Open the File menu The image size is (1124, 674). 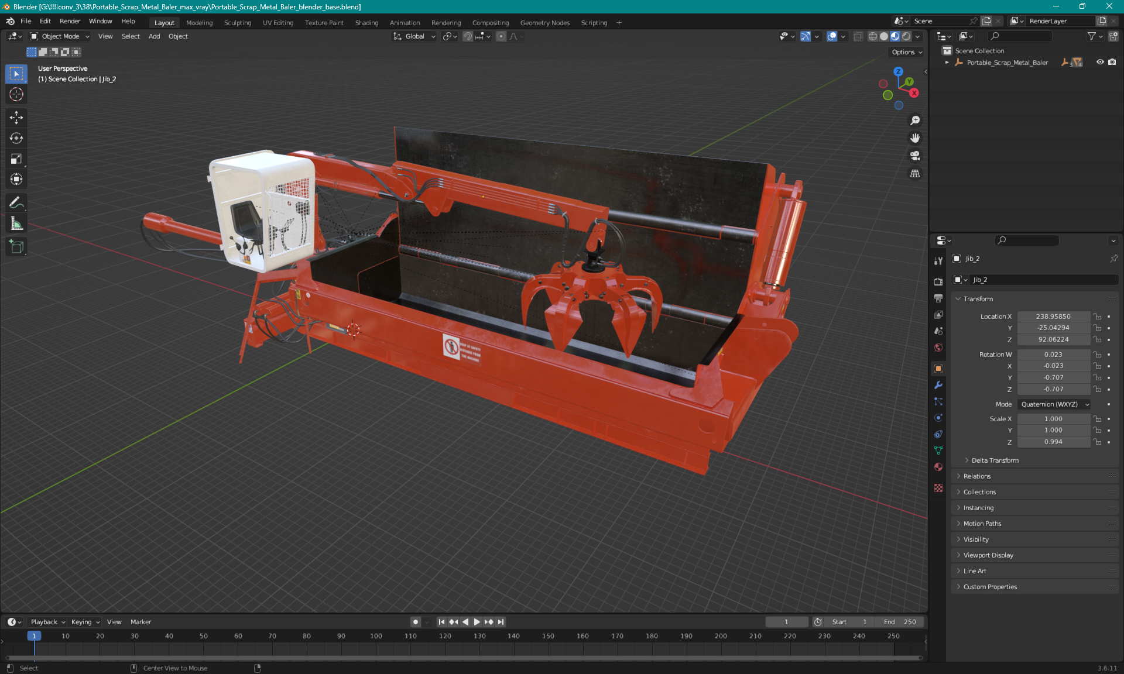(26, 21)
